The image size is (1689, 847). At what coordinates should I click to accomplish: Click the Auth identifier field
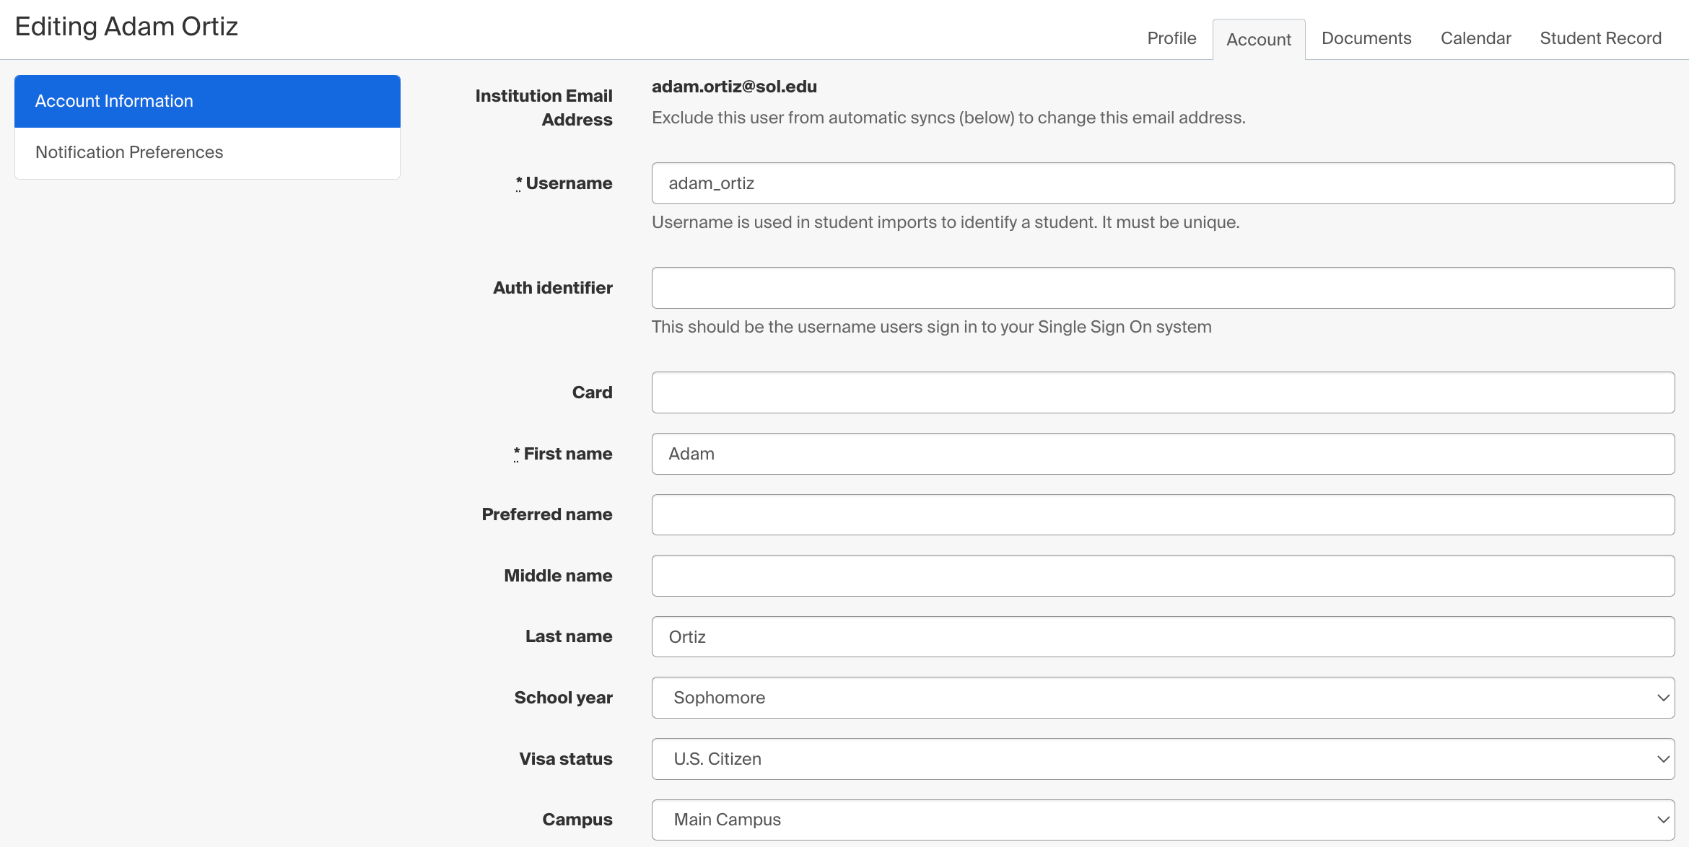coord(1162,287)
